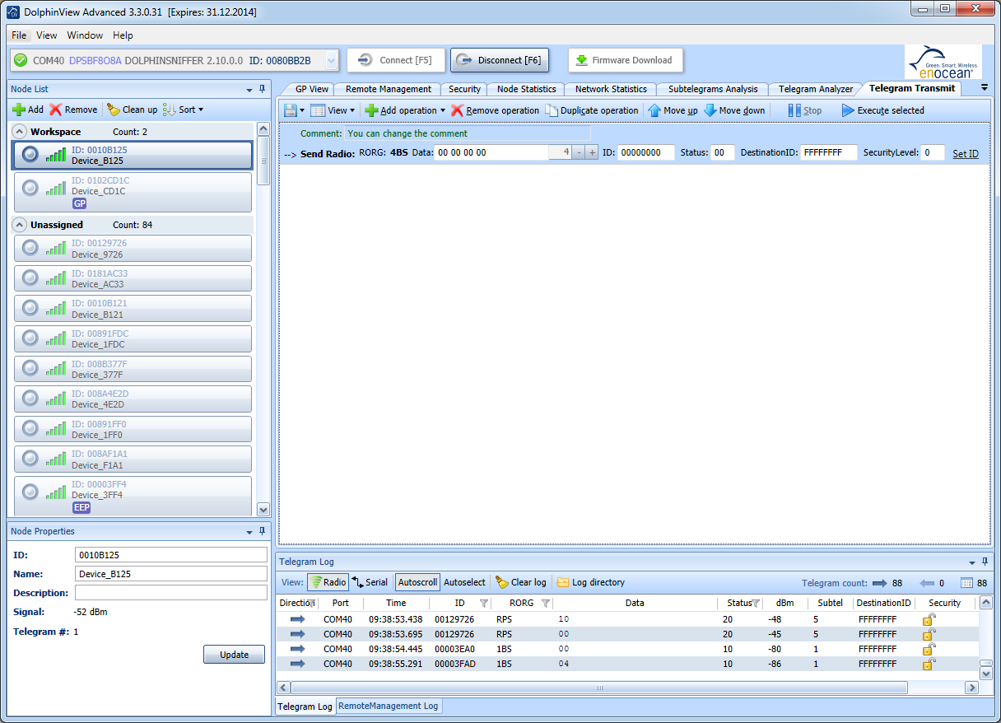Click the save disk icon in Telegram Transmit
This screenshot has width=1001, height=723.
point(290,110)
